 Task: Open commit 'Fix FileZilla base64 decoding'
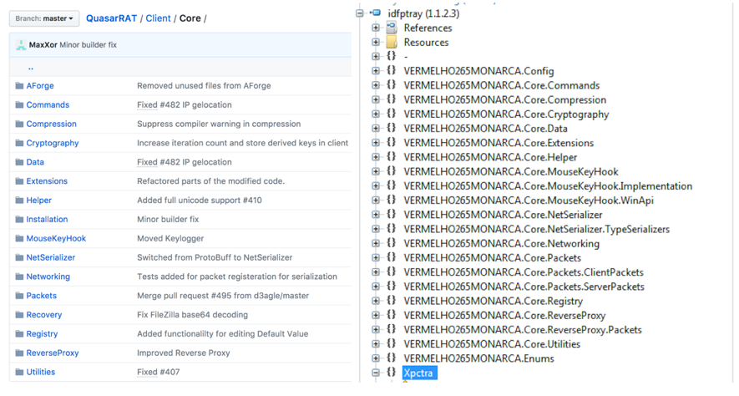pos(192,315)
